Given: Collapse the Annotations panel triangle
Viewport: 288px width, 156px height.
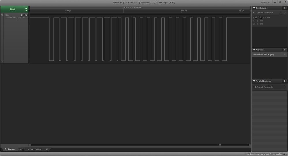Looking at the screenshot, I should tap(254, 8).
